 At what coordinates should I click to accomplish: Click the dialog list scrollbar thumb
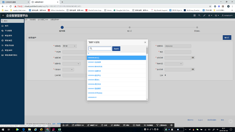coord(147,51)
